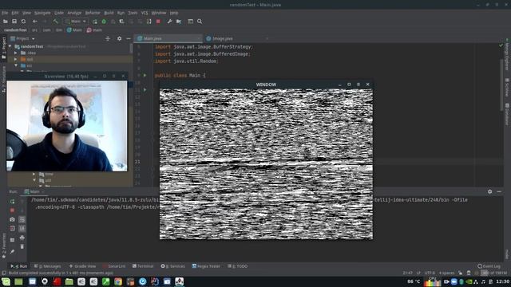Collapse the randomTest root node
Screen dimensions: 511x287
pos(10,46)
